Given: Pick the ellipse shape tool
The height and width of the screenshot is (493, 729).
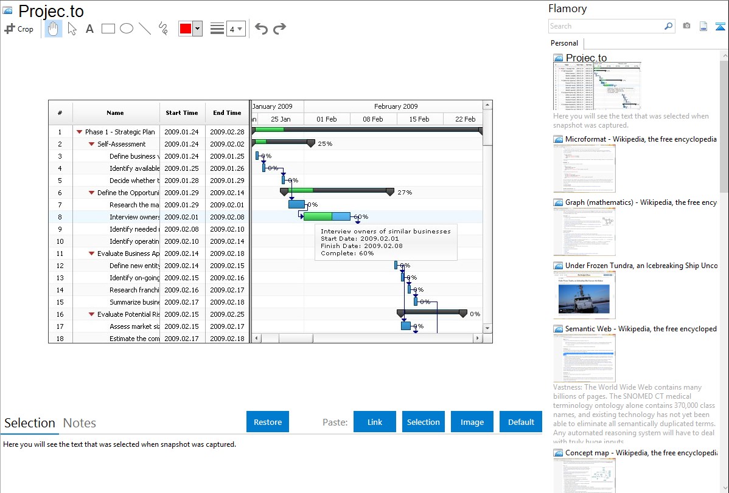Looking at the screenshot, I should click(127, 29).
